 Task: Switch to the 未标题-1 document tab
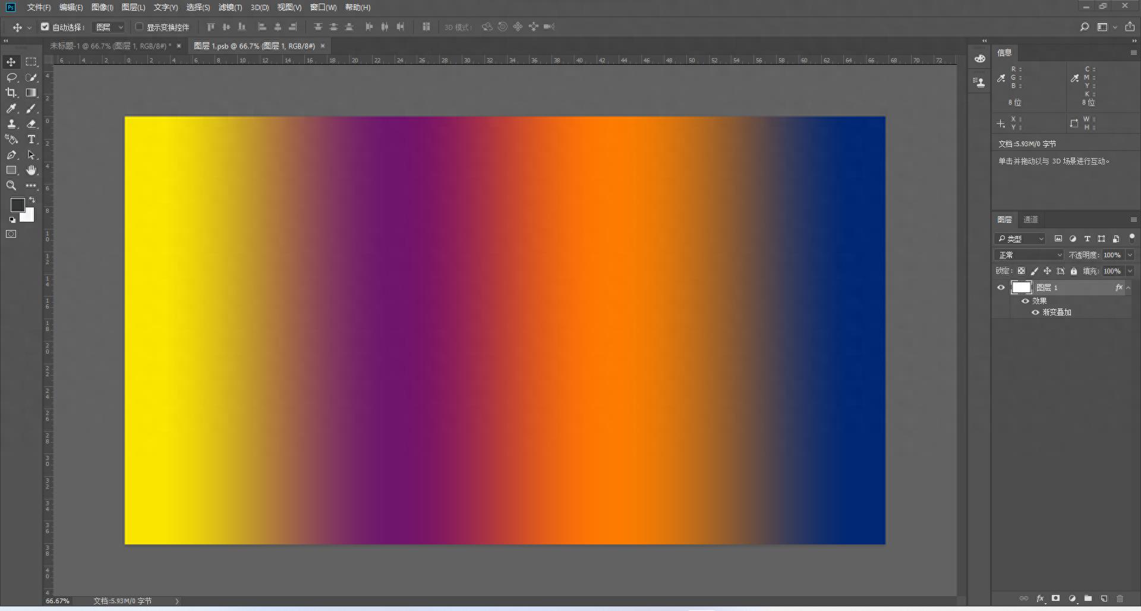[x=110, y=46]
